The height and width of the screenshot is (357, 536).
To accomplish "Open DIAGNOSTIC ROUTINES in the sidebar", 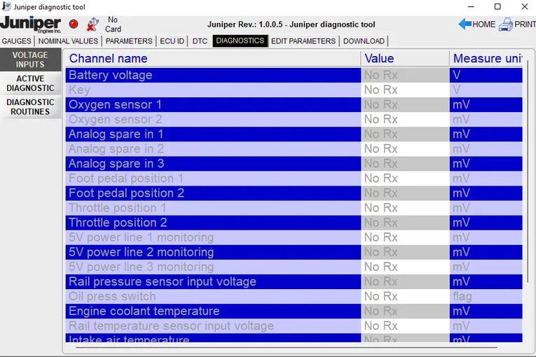I will coord(30,107).
